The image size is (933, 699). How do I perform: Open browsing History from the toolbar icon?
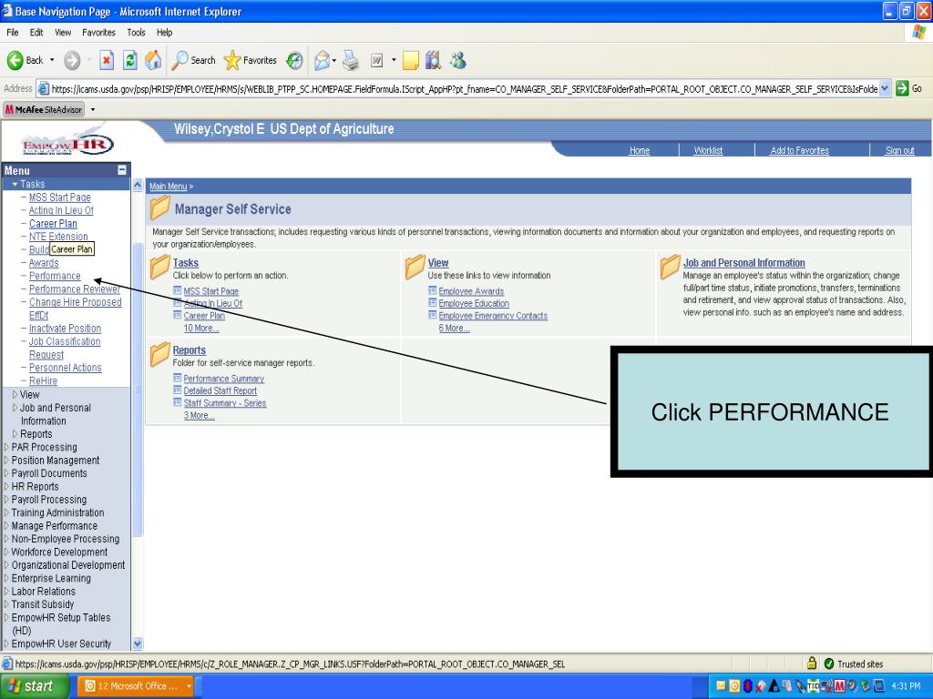click(x=294, y=60)
